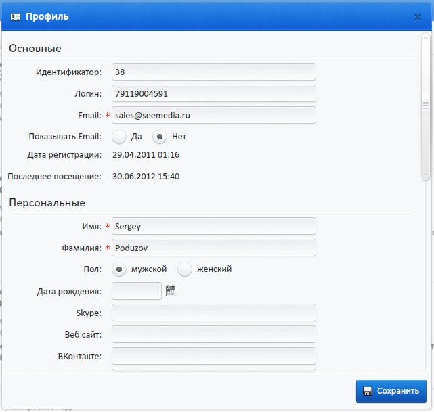Save the profile with Сохранить button
434x412 pixels.
tap(391, 391)
